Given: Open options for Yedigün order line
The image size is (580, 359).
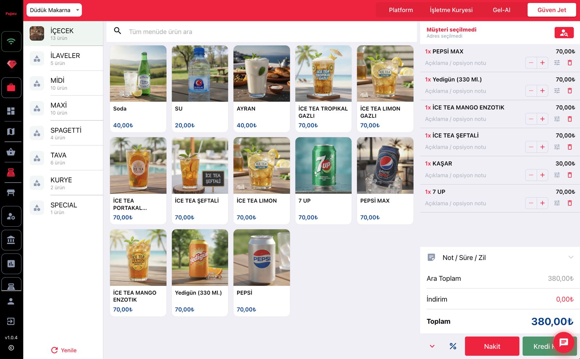Looking at the screenshot, I should coord(557,91).
